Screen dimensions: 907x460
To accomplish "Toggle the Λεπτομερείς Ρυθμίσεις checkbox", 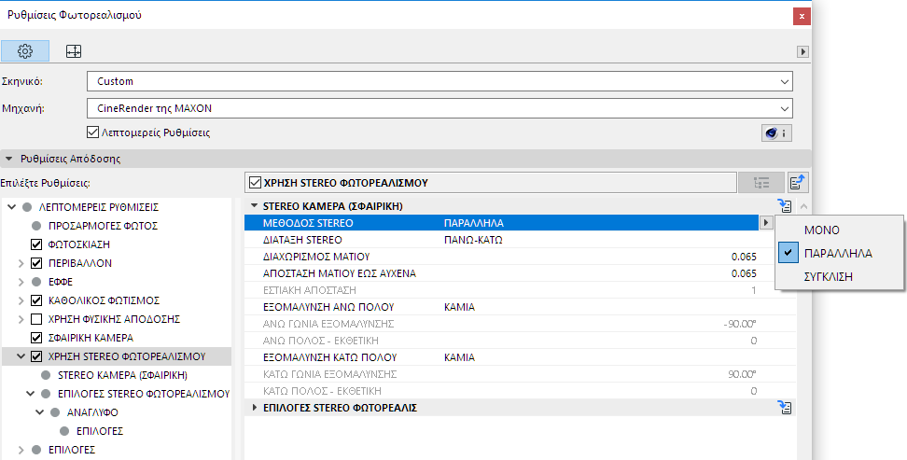I will [92, 132].
